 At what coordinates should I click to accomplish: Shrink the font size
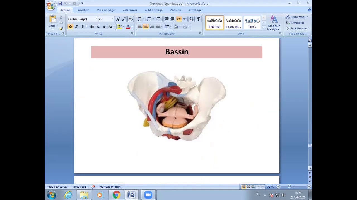coord(124,19)
